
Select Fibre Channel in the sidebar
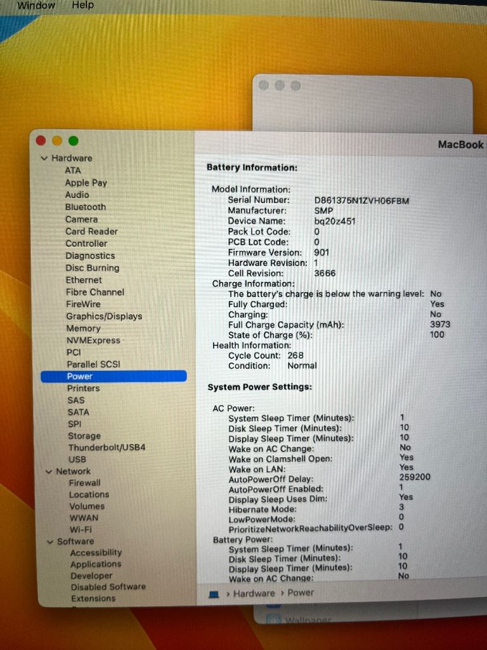point(95,292)
